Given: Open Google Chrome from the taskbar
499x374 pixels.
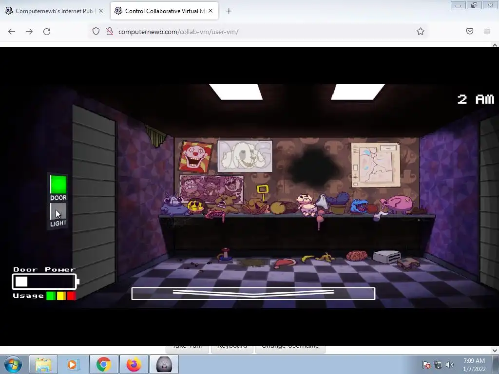Looking at the screenshot, I should [x=104, y=364].
